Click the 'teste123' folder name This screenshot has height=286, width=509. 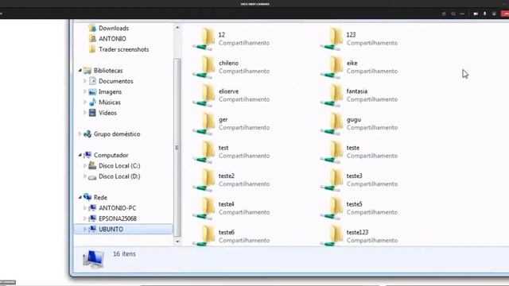[x=357, y=233]
